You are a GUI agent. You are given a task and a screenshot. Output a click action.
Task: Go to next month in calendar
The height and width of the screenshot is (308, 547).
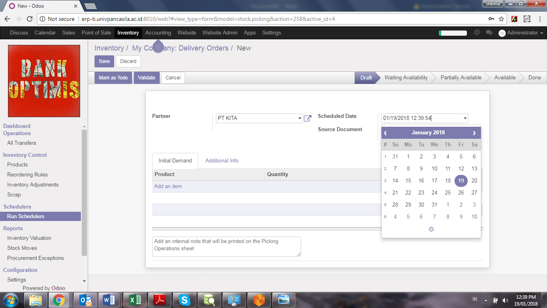coord(474,133)
